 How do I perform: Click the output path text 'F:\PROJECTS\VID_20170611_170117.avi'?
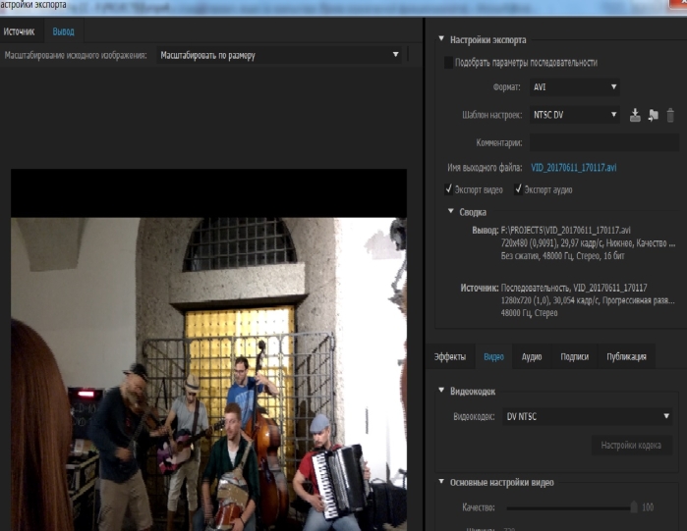[x=566, y=230]
